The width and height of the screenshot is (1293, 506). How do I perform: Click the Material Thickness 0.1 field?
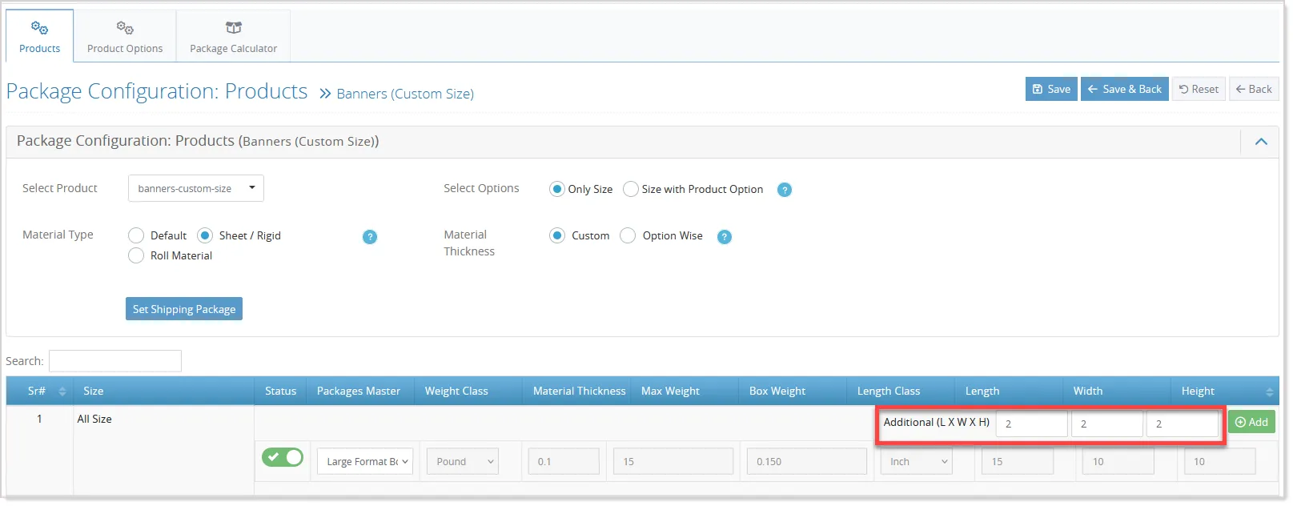[x=564, y=461]
